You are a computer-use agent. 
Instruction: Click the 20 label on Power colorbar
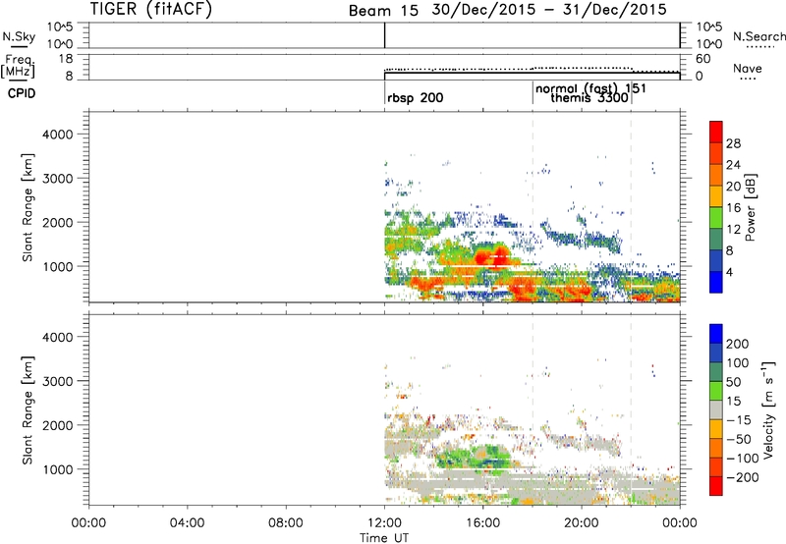[x=733, y=187]
